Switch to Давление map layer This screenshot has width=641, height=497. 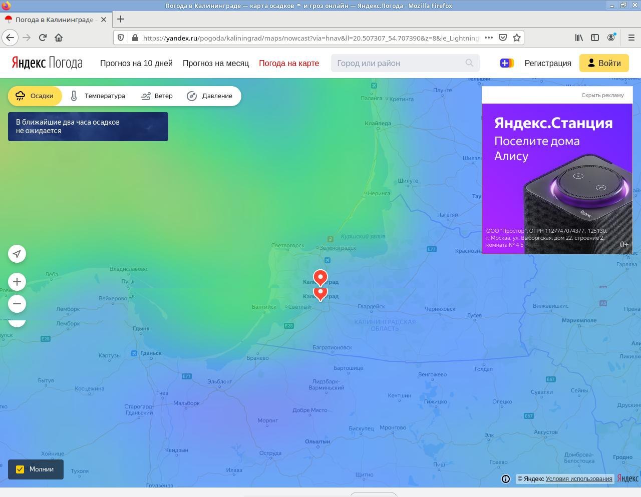click(210, 96)
